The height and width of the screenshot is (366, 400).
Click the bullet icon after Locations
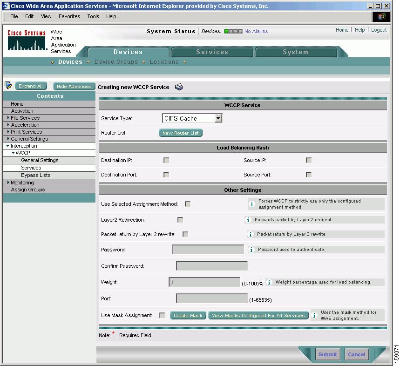184,62
